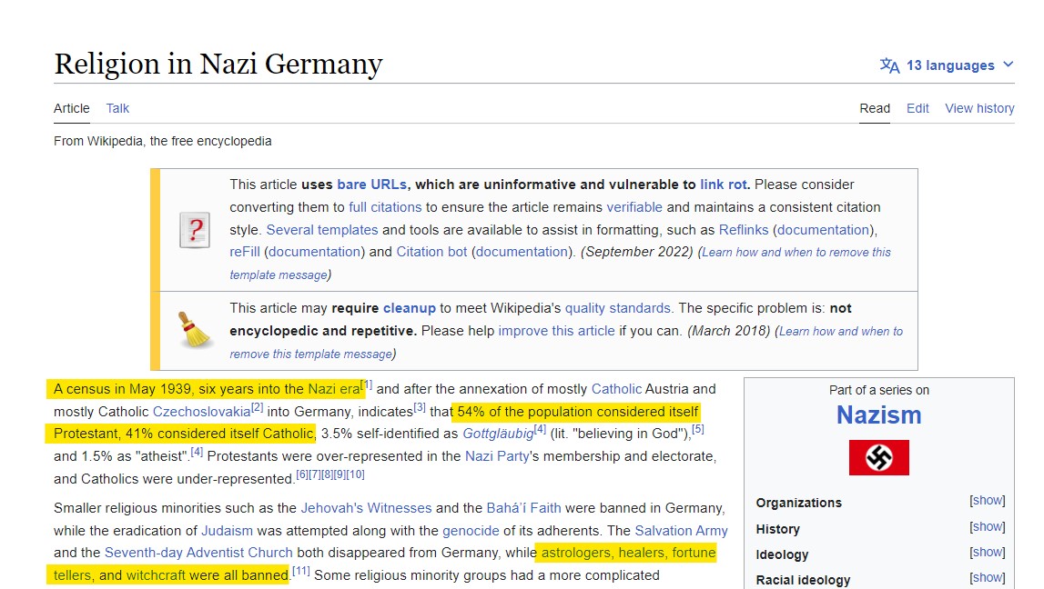Screen dimensions: 1044x589
Task: Select the Read tab
Action: [x=874, y=108]
